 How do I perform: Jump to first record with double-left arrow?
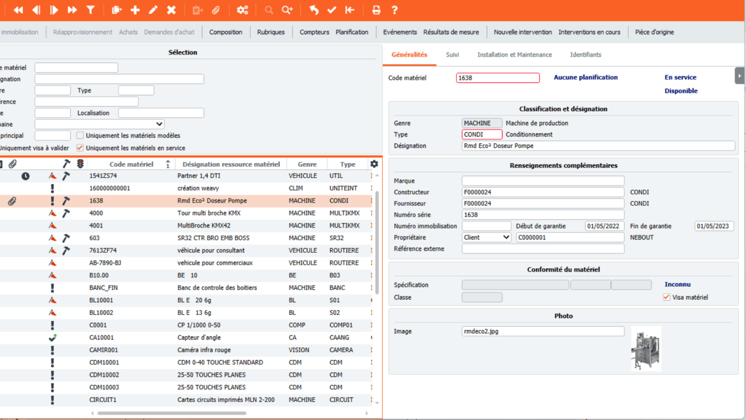point(18,10)
